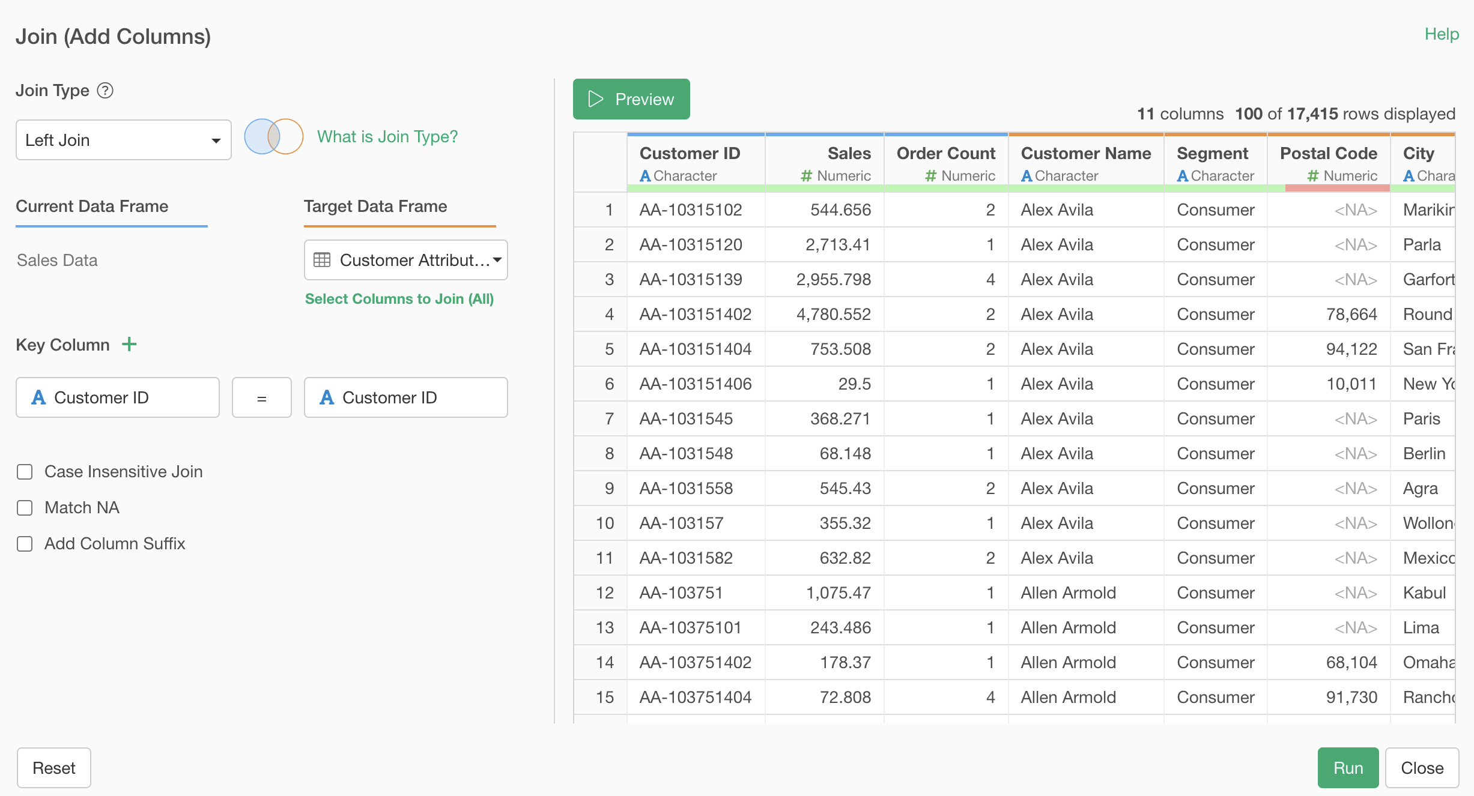
Task: Click the table grid icon beside Customer Attributes
Action: pyautogui.click(x=323, y=259)
